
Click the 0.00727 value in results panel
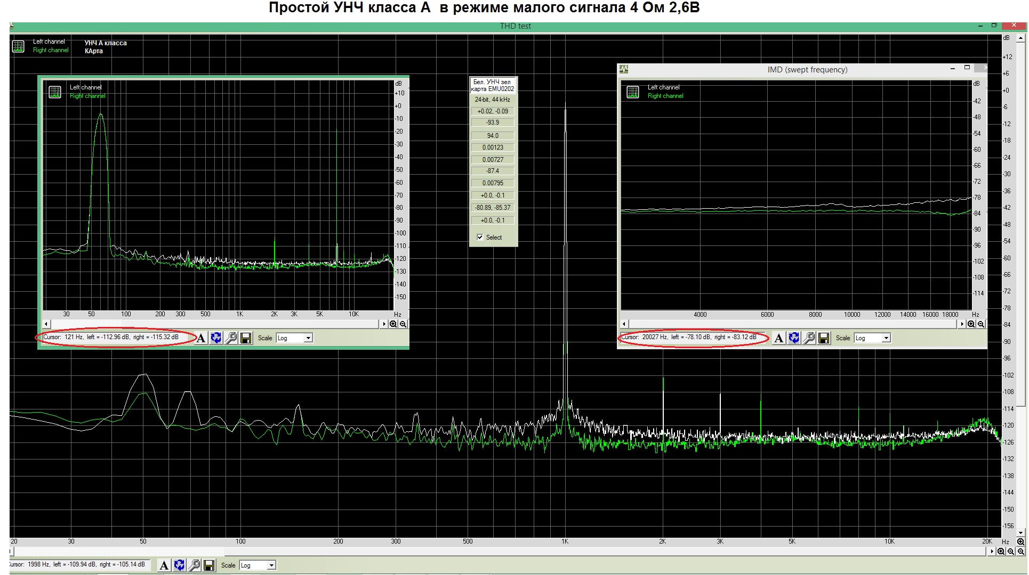pos(493,160)
